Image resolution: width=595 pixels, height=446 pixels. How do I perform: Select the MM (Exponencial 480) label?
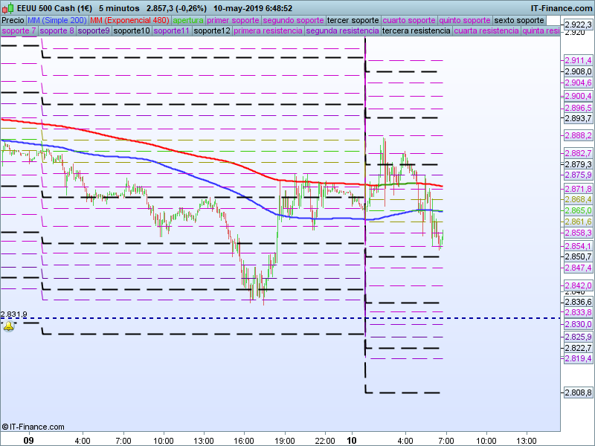coord(129,21)
